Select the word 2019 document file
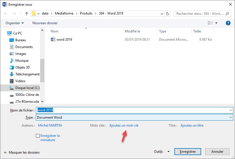235x159 pixels. [x=64, y=40]
